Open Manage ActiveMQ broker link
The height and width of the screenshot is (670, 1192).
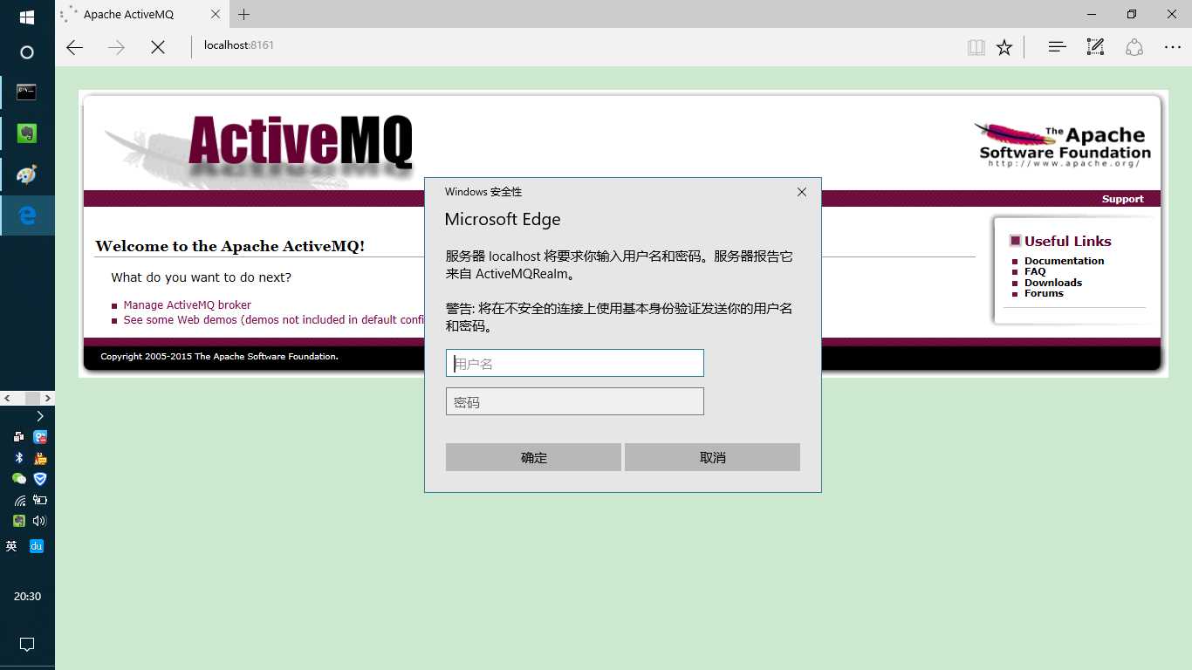point(187,305)
